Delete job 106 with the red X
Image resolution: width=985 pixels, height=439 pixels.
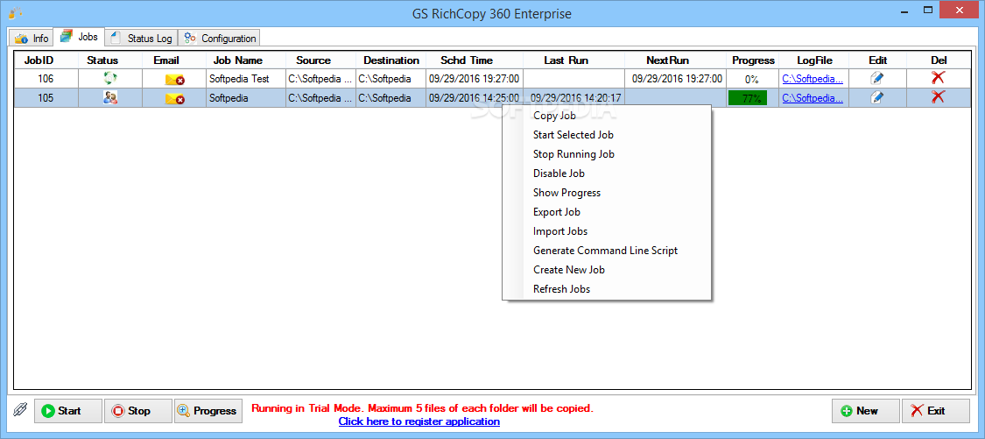click(x=938, y=78)
